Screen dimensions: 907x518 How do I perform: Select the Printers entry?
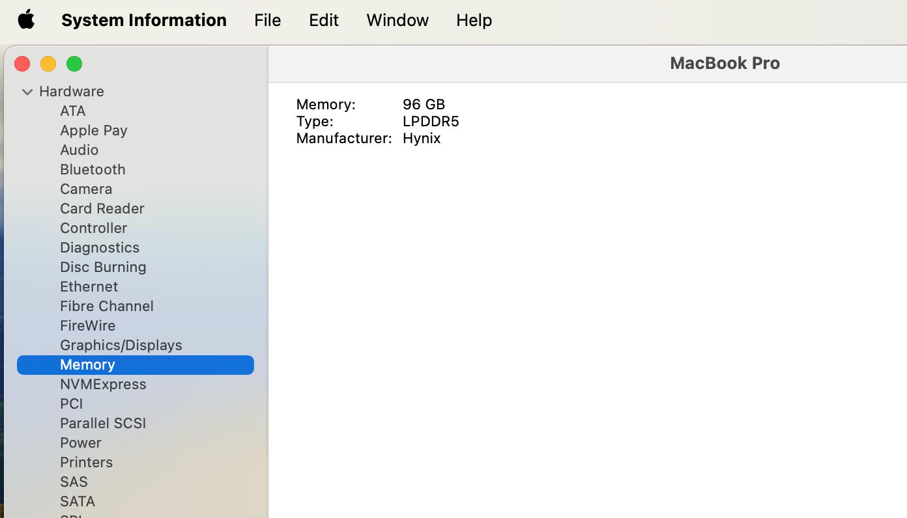click(x=87, y=462)
